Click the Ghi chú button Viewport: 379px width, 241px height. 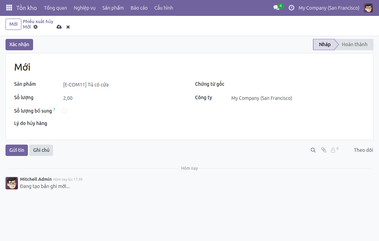[41, 150]
